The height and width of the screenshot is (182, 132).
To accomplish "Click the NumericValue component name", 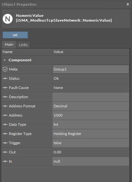I will coord(30,16).
